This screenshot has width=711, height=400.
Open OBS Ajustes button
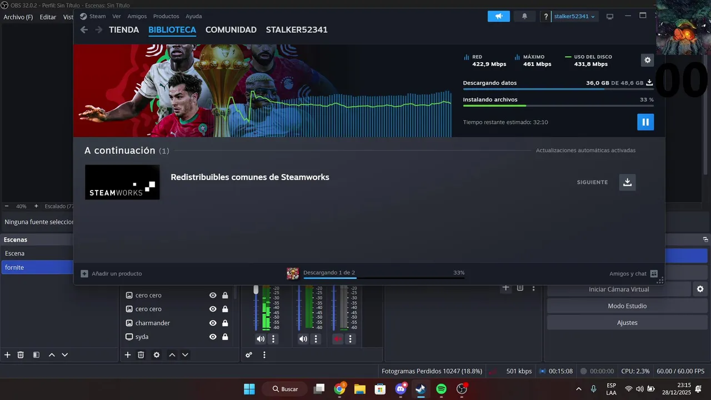click(x=627, y=322)
